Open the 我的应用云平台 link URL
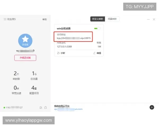 (68, 109)
